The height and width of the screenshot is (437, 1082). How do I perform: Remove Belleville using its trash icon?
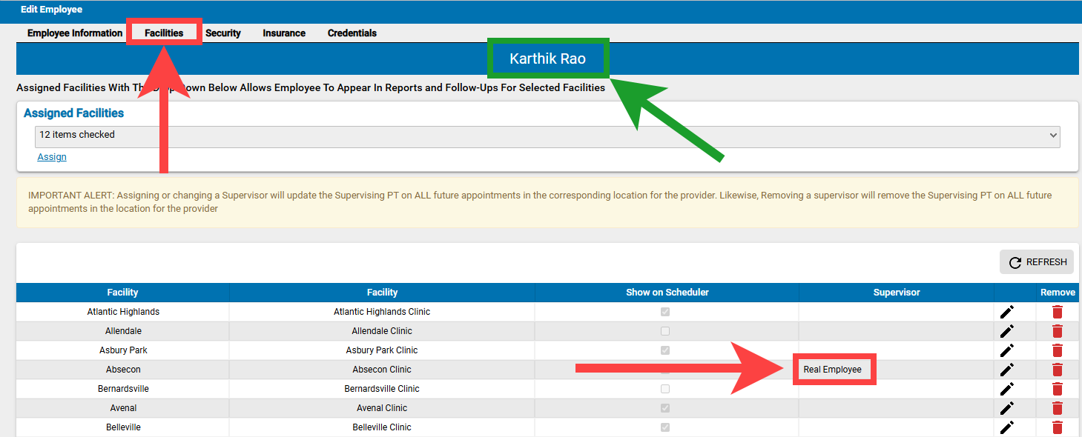(x=1056, y=427)
